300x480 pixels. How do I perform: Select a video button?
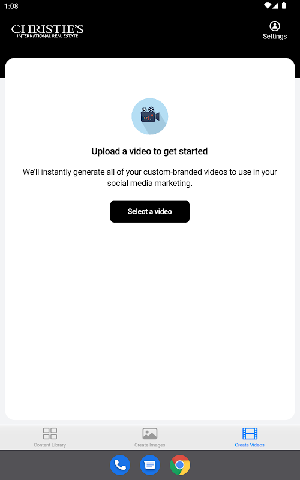click(149, 212)
